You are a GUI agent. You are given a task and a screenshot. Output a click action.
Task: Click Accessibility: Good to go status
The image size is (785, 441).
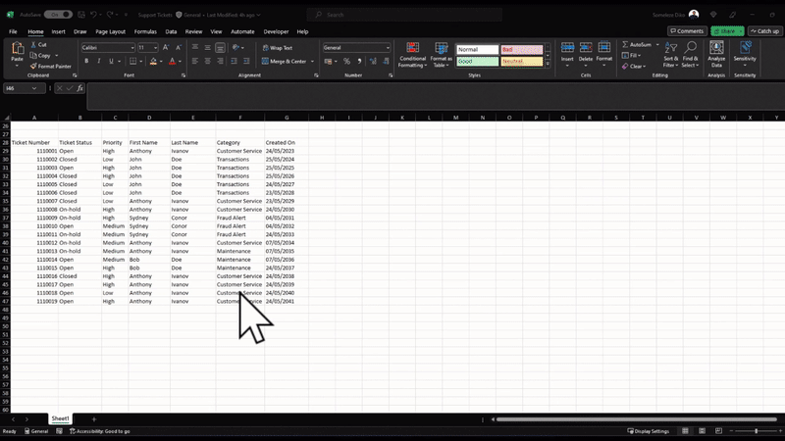[x=100, y=431]
